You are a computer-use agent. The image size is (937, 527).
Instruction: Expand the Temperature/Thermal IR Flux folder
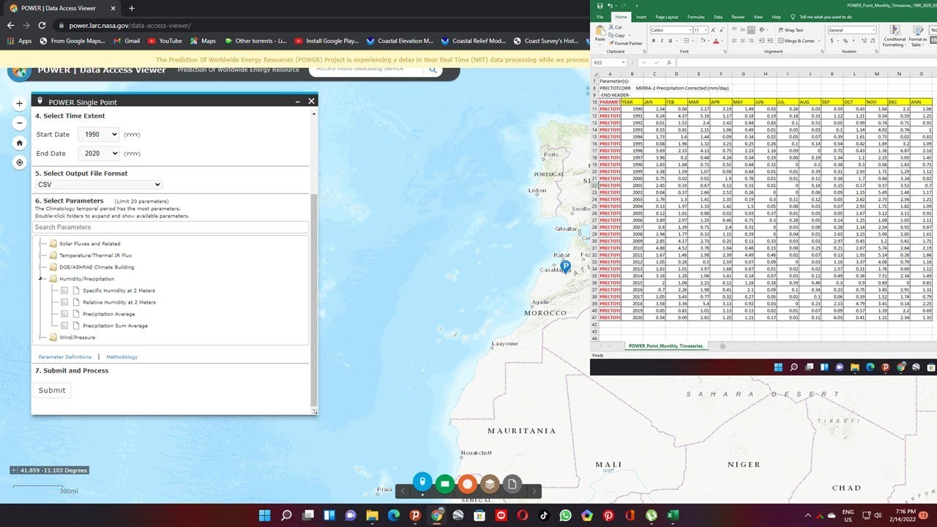click(x=41, y=255)
